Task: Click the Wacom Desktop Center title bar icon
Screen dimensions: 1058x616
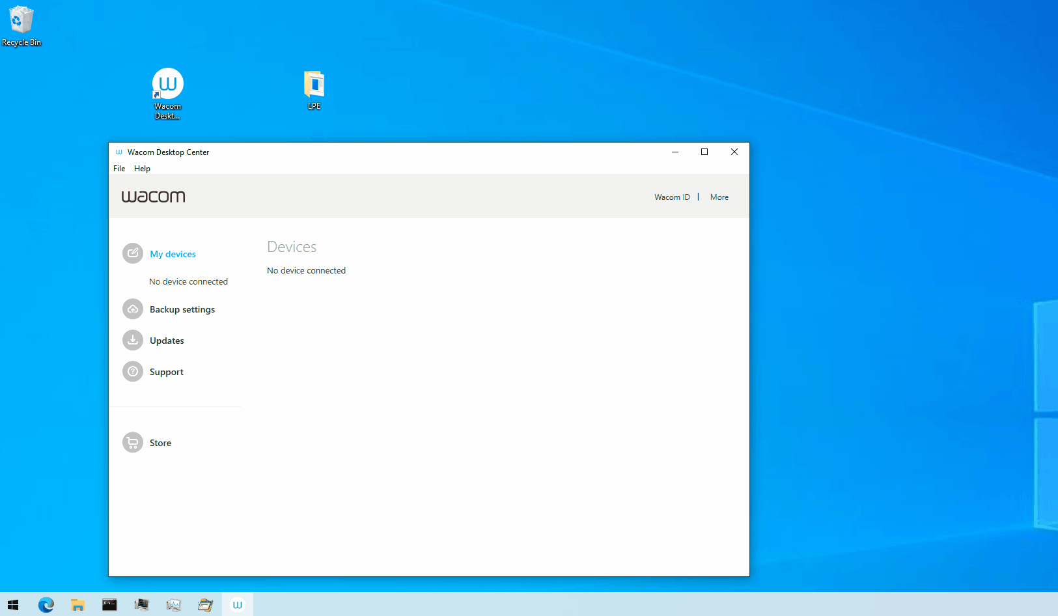Action: click(x=119, y=152)
